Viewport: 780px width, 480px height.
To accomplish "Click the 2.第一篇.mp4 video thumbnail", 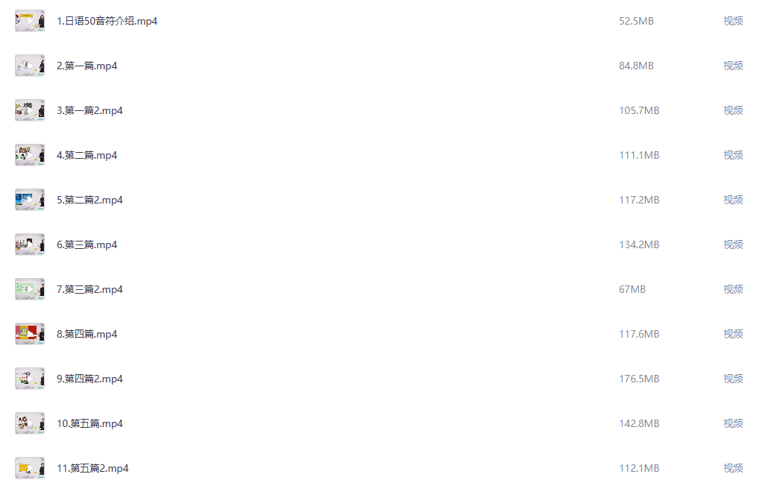I will (30, 66).
